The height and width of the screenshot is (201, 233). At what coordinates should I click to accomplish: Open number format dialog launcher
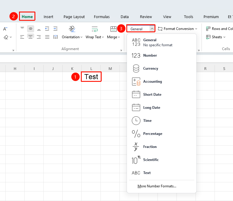[199, 50]
